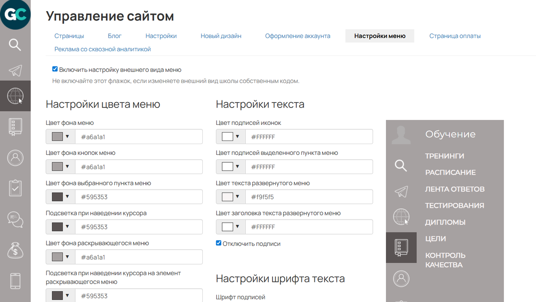The image size is (536, 302).
Task: Open the 'Страница оплаты' tab
Action: (x=455, y=36)
